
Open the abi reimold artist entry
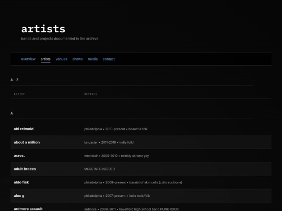pos(23,129)
